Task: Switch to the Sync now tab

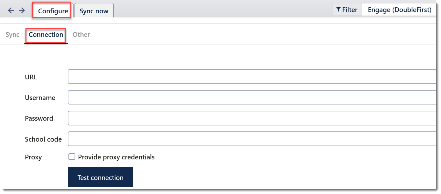Action: click(x=94, y=11)
